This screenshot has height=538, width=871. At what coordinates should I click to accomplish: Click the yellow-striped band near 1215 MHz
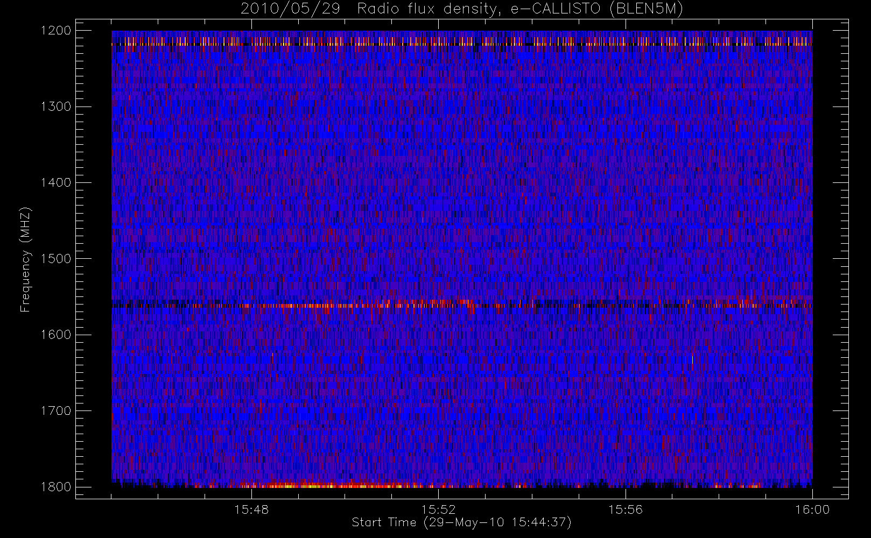coord(462,41)
